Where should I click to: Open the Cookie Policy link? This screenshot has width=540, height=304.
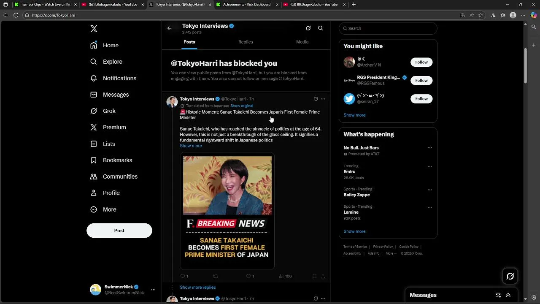408,247
